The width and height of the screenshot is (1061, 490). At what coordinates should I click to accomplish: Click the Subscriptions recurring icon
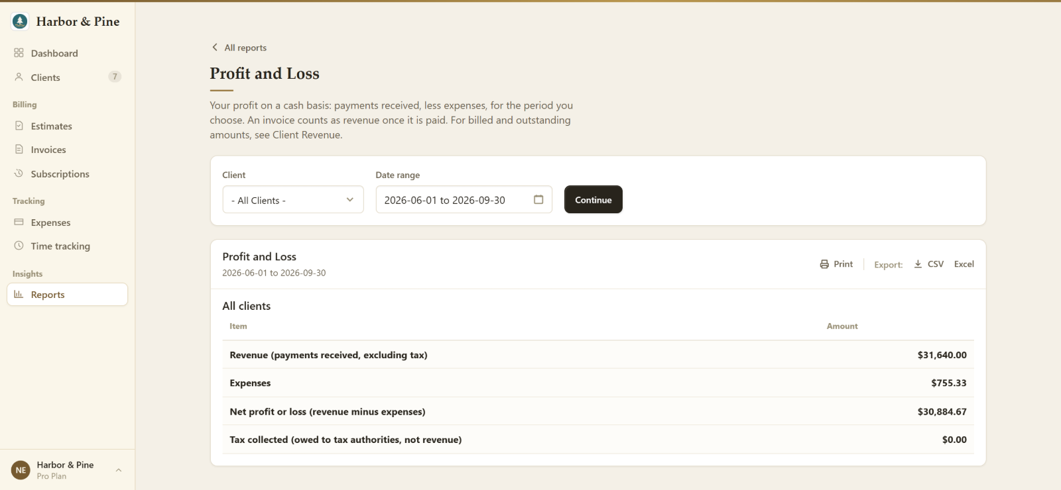point(19,173)
